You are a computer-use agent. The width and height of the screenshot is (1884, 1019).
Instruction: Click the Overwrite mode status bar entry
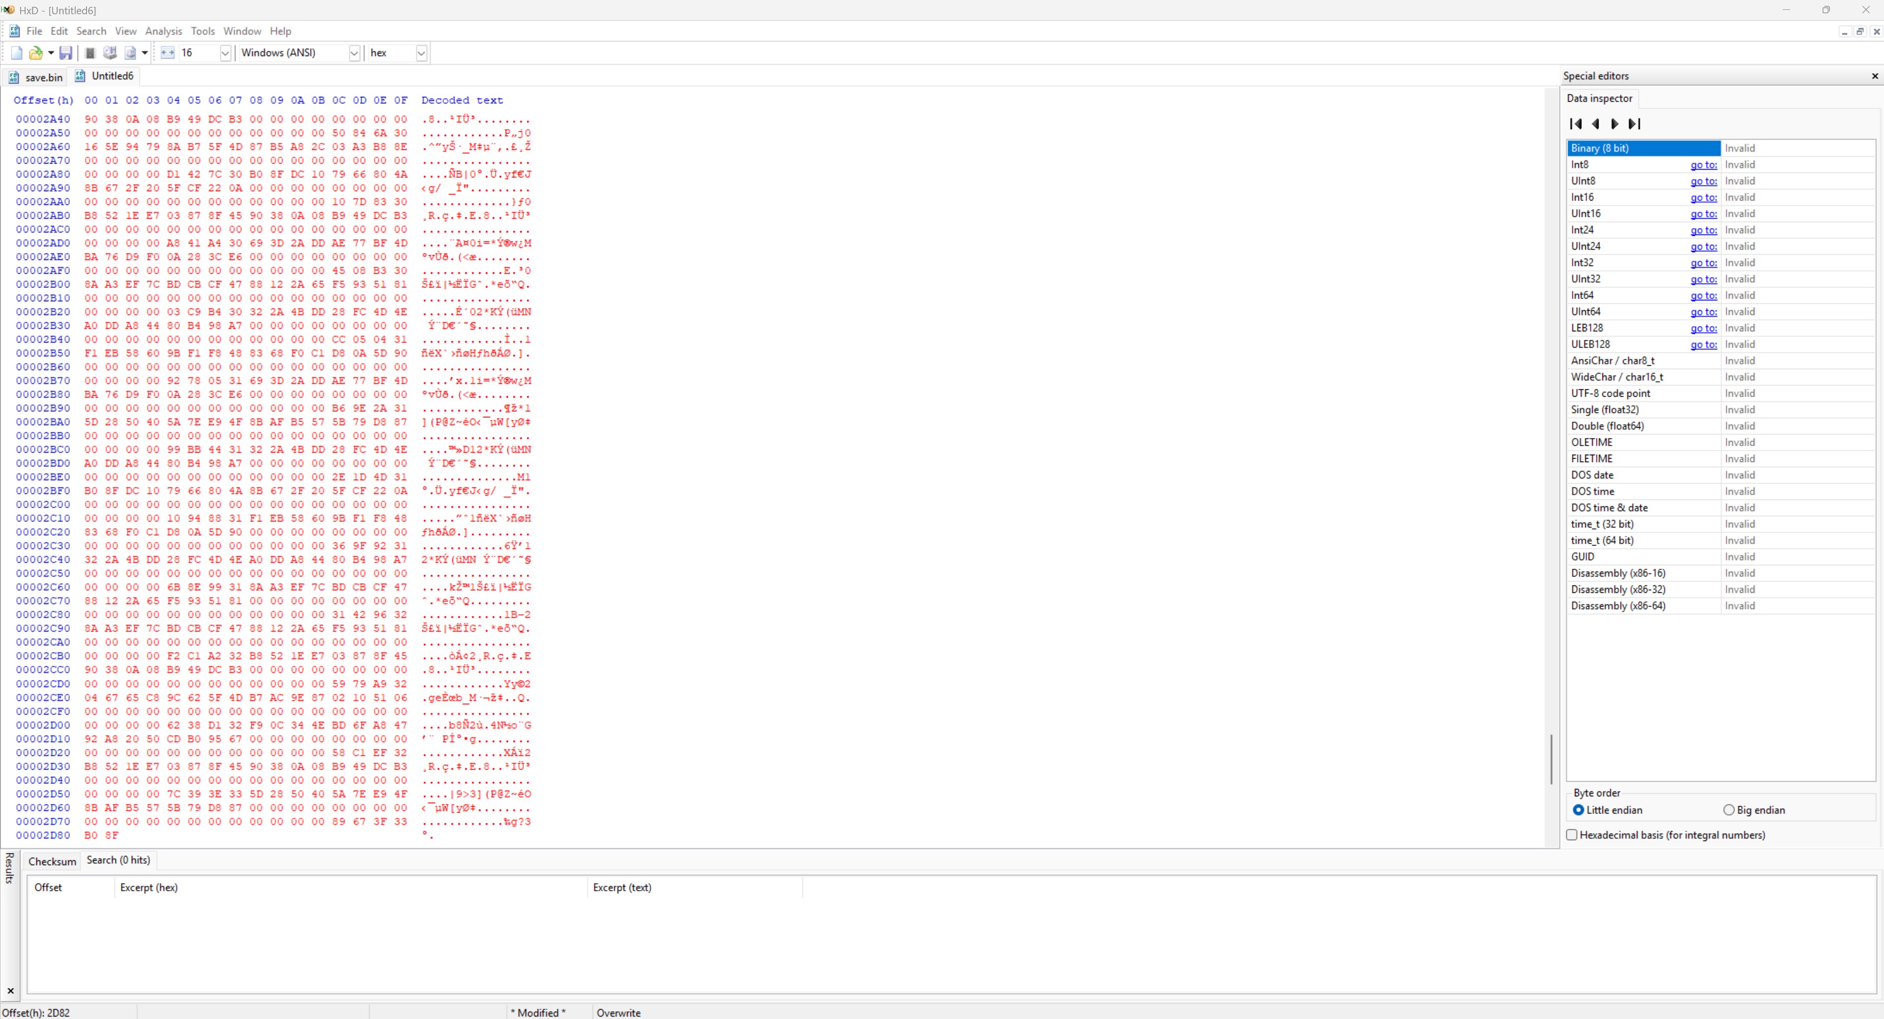[x=619, y=1013]
